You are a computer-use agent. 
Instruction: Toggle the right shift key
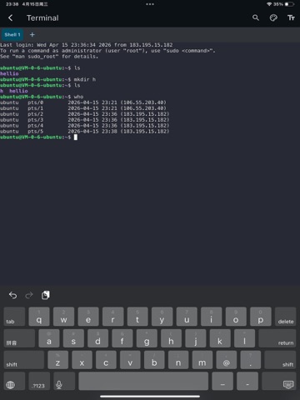coord(280,360)
